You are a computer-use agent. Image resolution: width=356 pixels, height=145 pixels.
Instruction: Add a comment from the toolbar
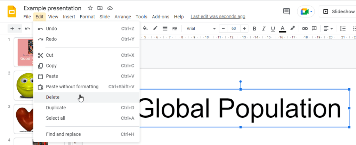(x=314, y=28)
